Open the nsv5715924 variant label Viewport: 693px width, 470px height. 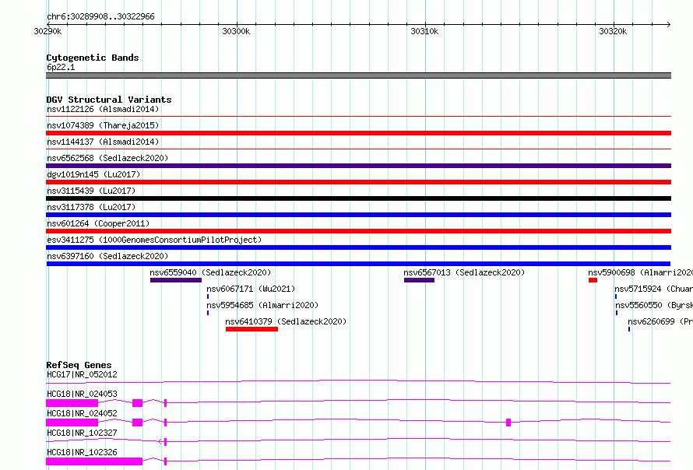(x=653, y=289)
